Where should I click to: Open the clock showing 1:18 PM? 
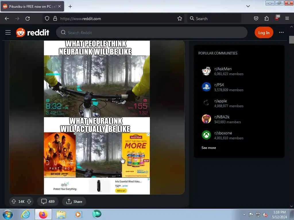point(279,215)
